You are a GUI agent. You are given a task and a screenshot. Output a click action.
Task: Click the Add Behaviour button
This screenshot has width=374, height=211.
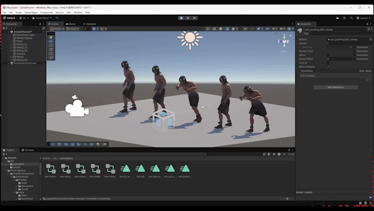[x=335, y=87]
